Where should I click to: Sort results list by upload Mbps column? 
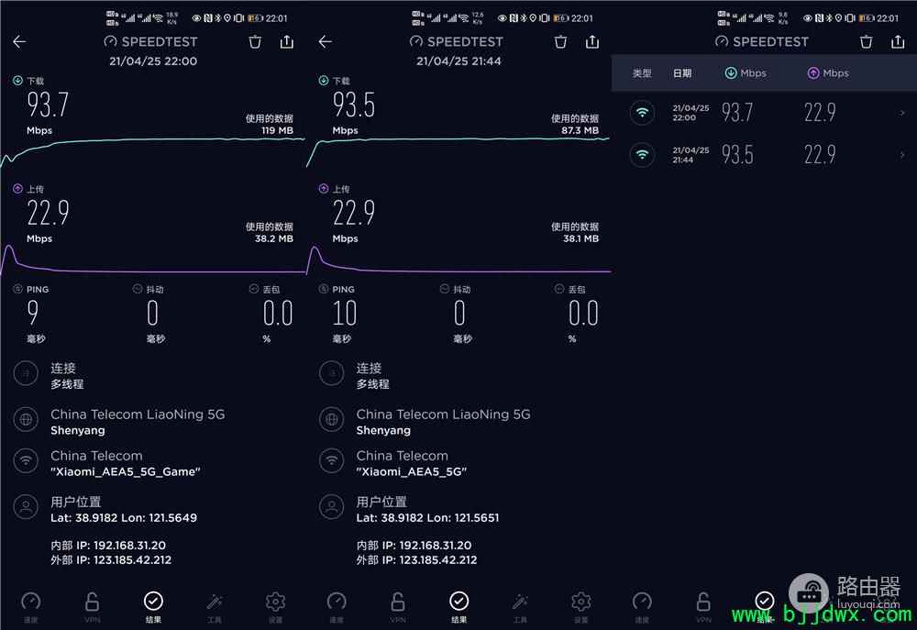coord(828,73)
